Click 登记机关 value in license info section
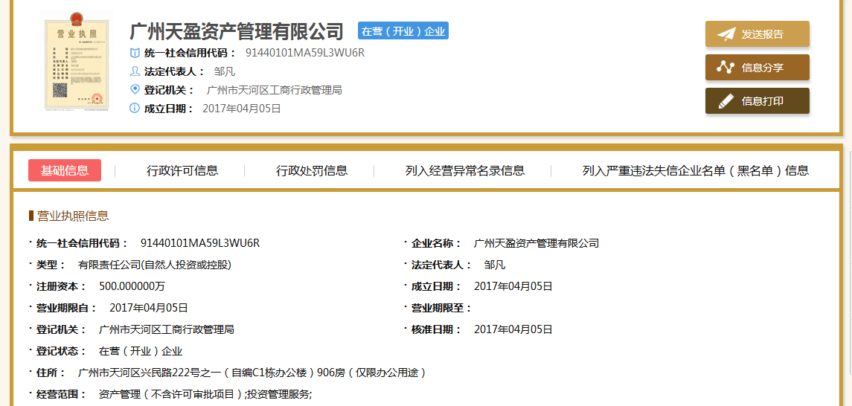The image size is (852, 406). click(x=166, y=329)
